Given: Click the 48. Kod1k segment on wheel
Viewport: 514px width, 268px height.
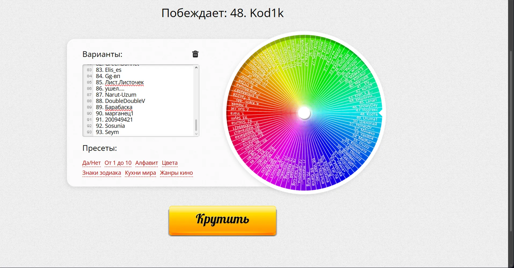Looking at the screenshot, I should tap(369, 114).
